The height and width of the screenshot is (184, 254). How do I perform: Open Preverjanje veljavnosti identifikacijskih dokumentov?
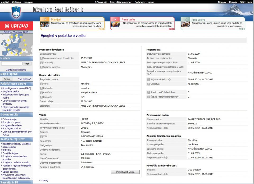(x=16, y=177)
